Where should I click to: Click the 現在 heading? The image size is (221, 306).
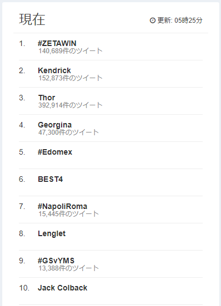tap(32, 19)
